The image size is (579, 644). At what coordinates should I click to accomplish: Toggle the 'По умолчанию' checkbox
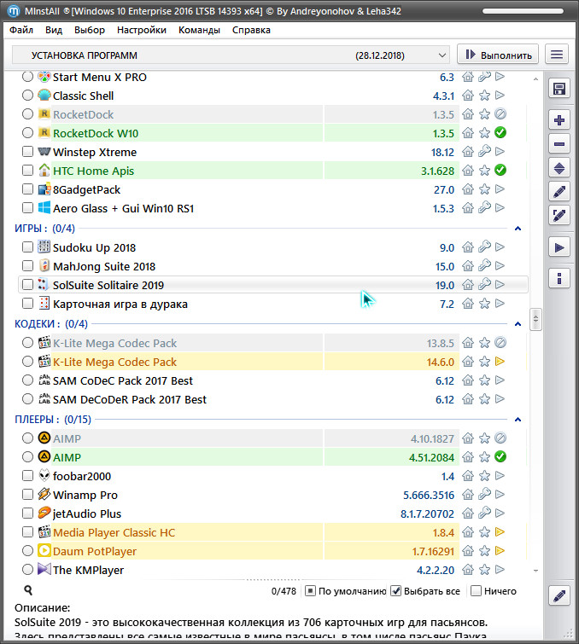tap(312, 591)
